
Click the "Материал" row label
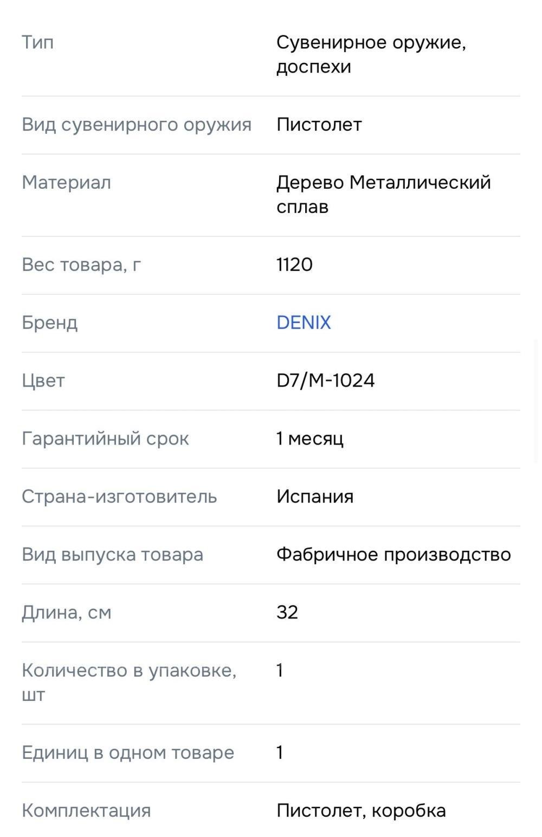coord(66,183)
